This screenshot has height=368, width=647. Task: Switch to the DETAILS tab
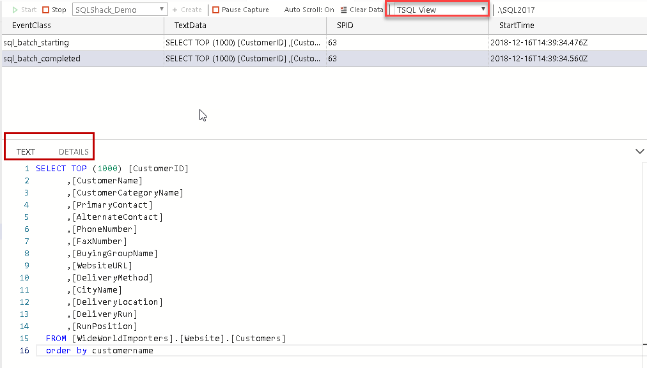point(74,152)
